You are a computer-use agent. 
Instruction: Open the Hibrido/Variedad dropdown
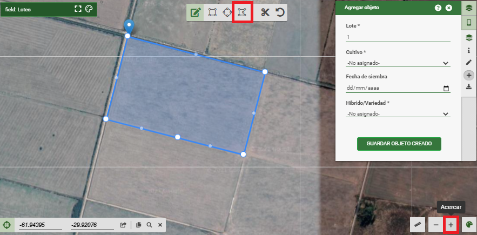(x=398, y=114)
